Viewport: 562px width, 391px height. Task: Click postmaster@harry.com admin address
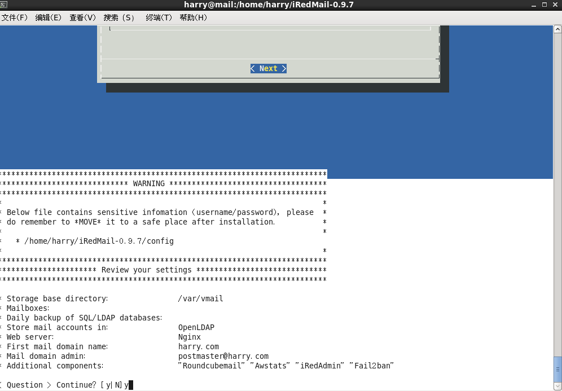(223, 356)
